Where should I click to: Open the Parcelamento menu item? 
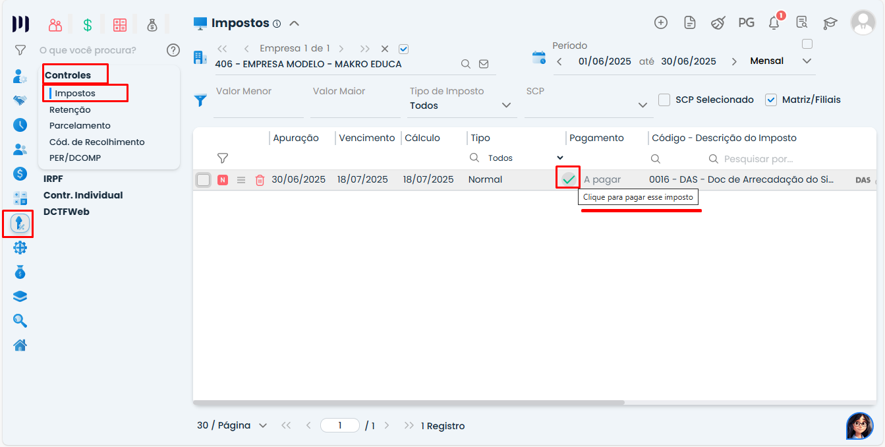click(80, 126)
